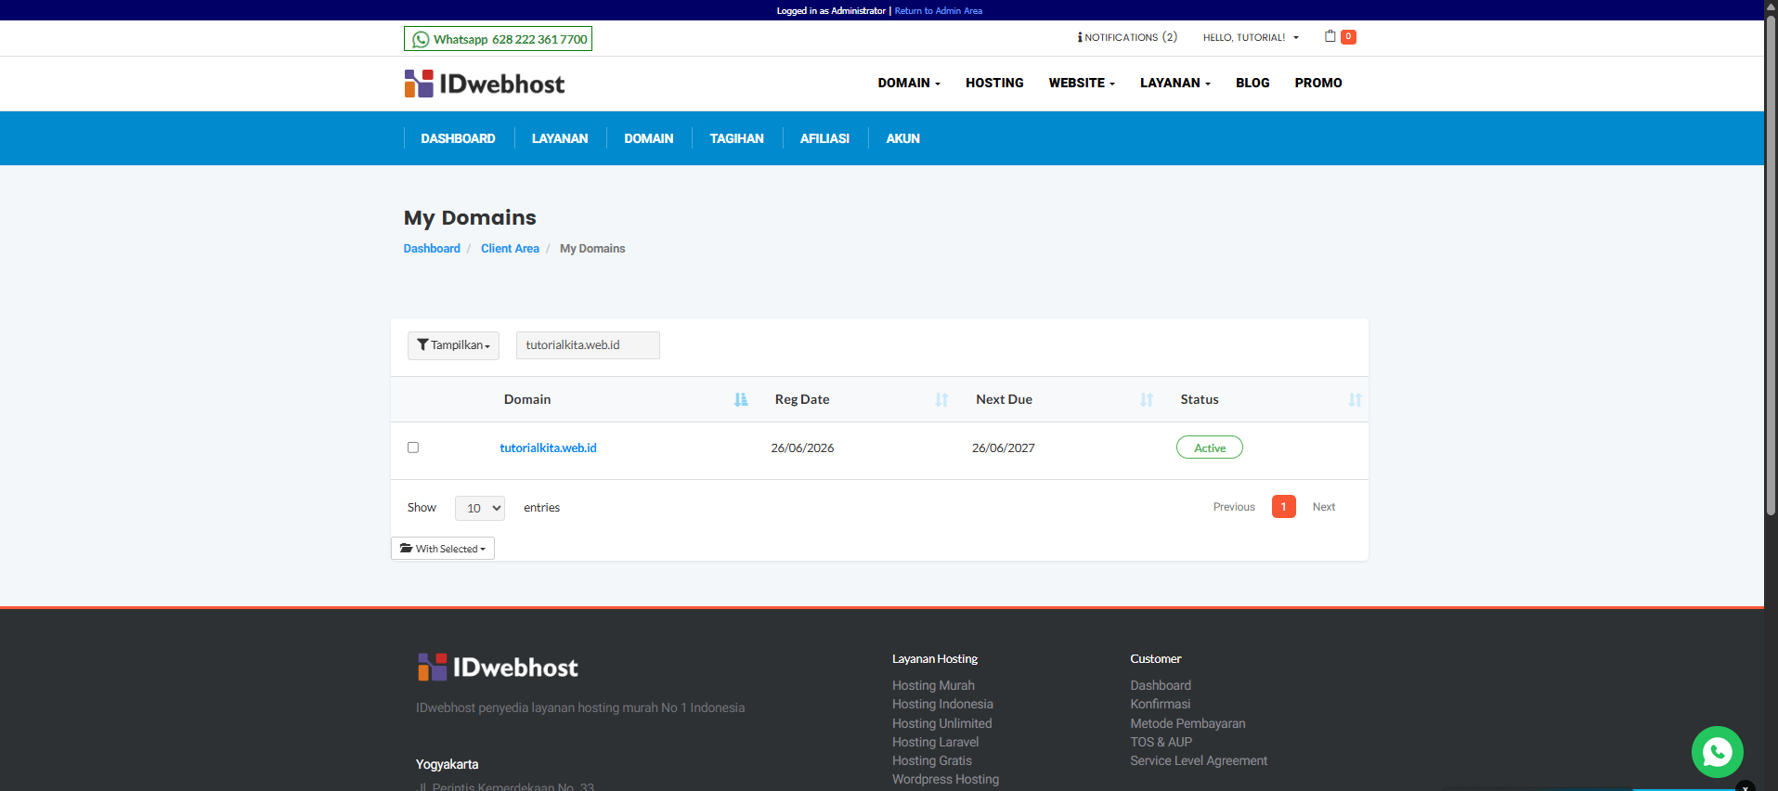Open Service Level Agreement footer link
Screen dimensions: 1778x791
pyautogui.click(x=1198, y=760)
